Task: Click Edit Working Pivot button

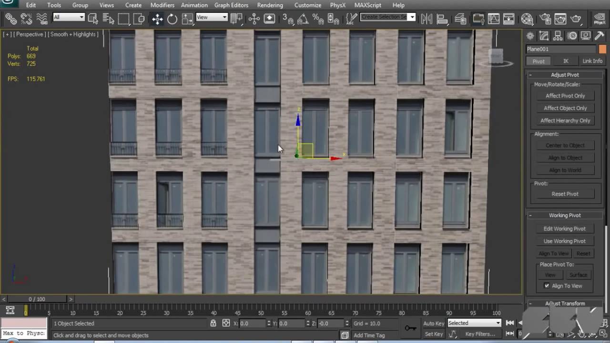Action: tap(565, 229)
